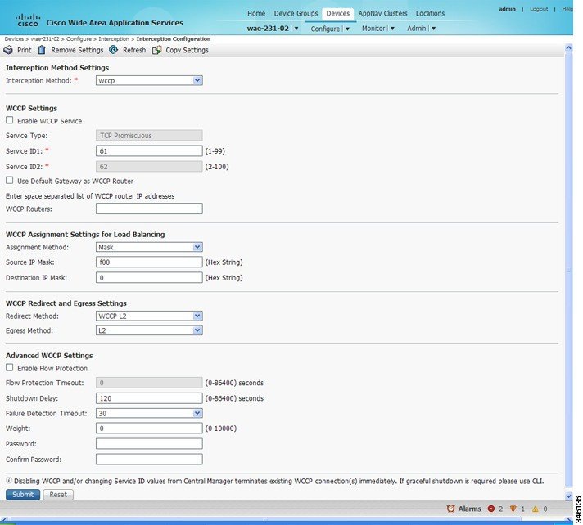Viewport: 583px width, 525px height.
Task: Go to the Home tab
Action: 256,13
